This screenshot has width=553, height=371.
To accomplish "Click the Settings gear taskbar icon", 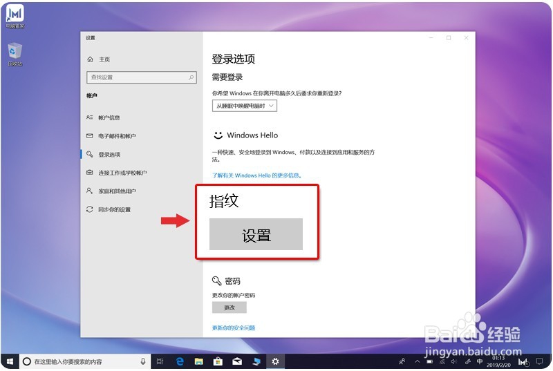I will coord(275,361).
